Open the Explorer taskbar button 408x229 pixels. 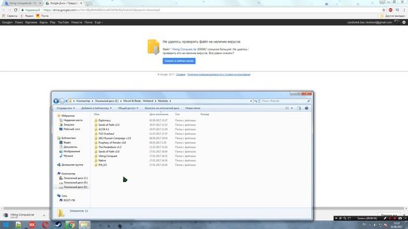84,225
